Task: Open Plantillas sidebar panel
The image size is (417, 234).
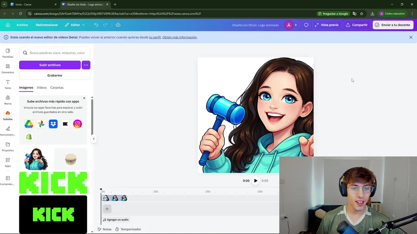Action: click(8, 53)
